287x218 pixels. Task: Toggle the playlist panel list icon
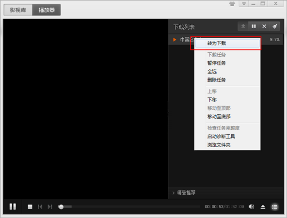274,207
